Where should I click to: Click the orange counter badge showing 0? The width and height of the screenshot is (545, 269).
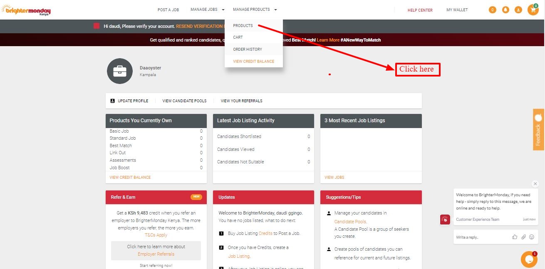493,10
